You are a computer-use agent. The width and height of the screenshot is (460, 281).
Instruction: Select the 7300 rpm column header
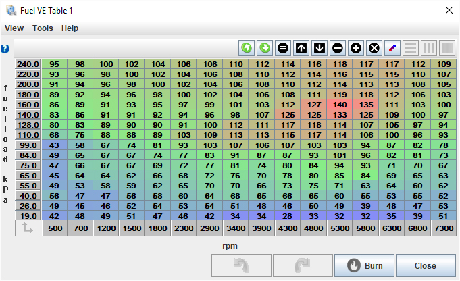click(x=443, y=229)
